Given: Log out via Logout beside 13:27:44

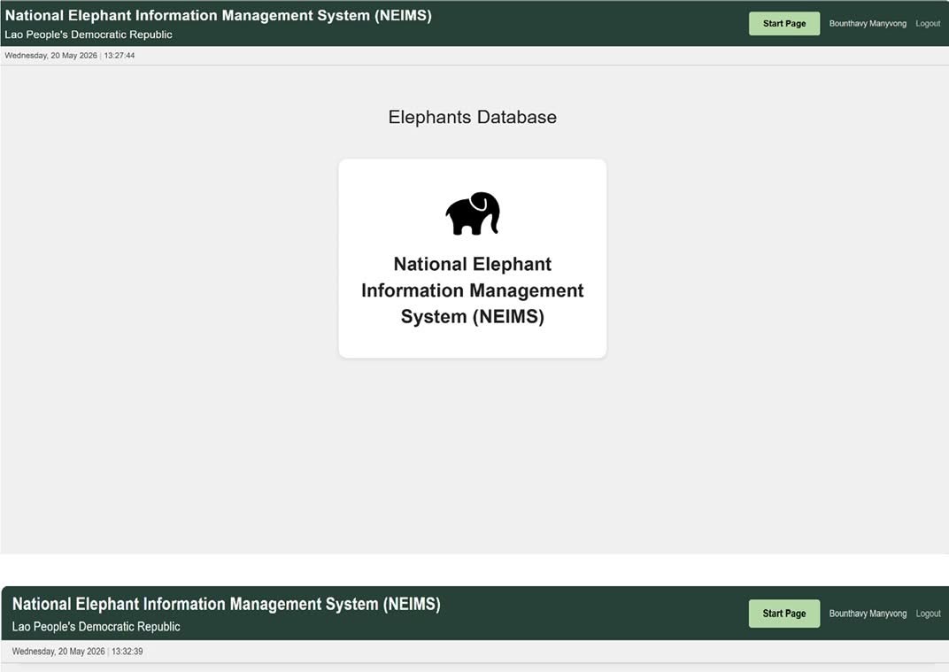Looking at the screenshot, I should [928, 24].
